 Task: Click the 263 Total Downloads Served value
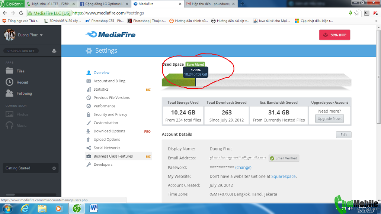click(227, 113)
